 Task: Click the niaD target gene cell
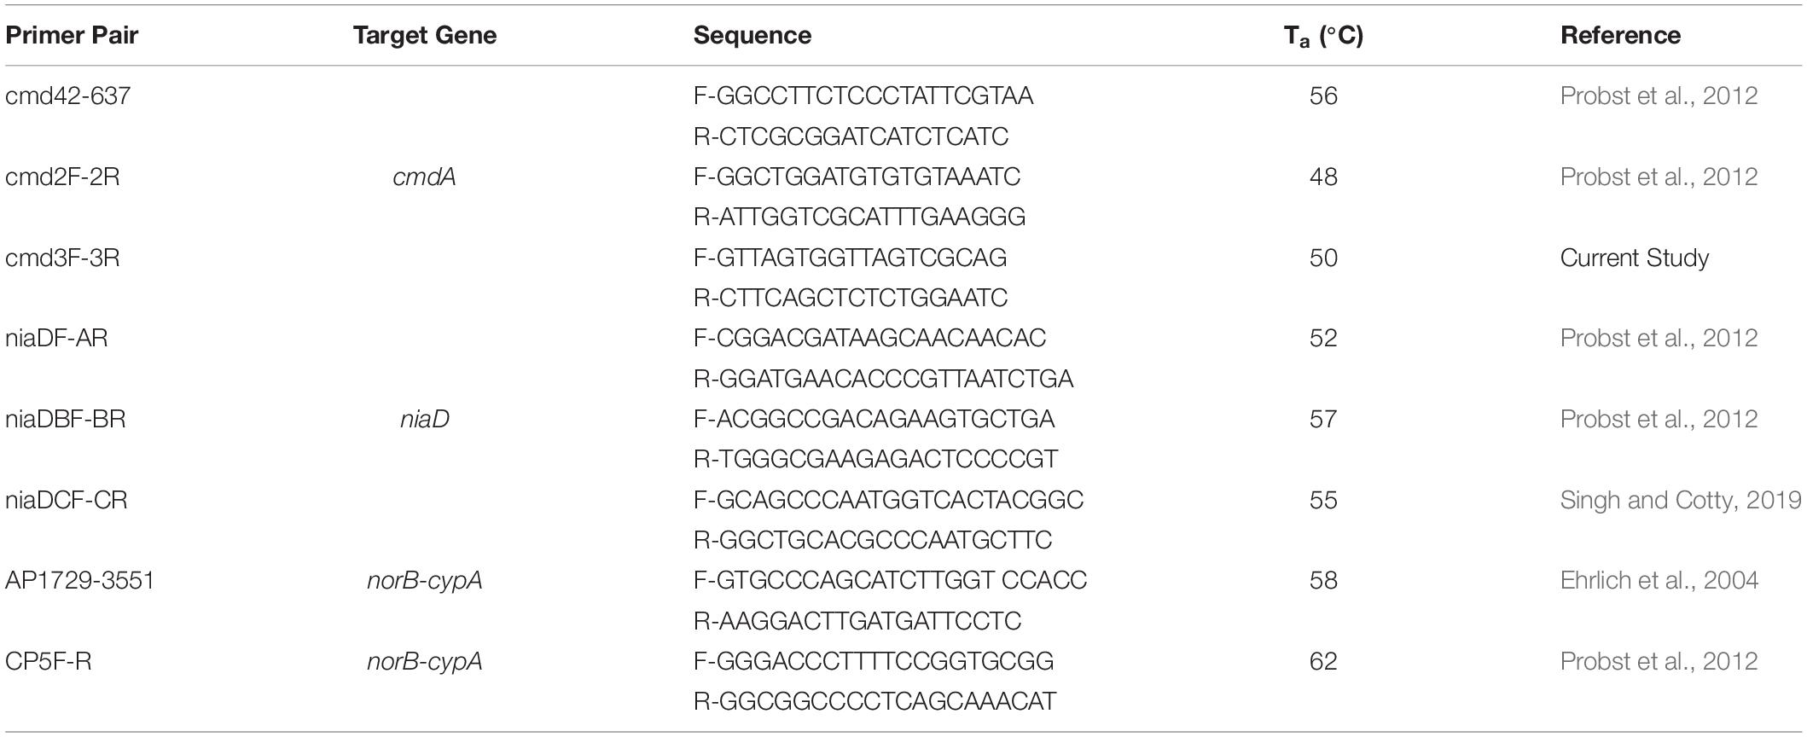pos(424,419)
